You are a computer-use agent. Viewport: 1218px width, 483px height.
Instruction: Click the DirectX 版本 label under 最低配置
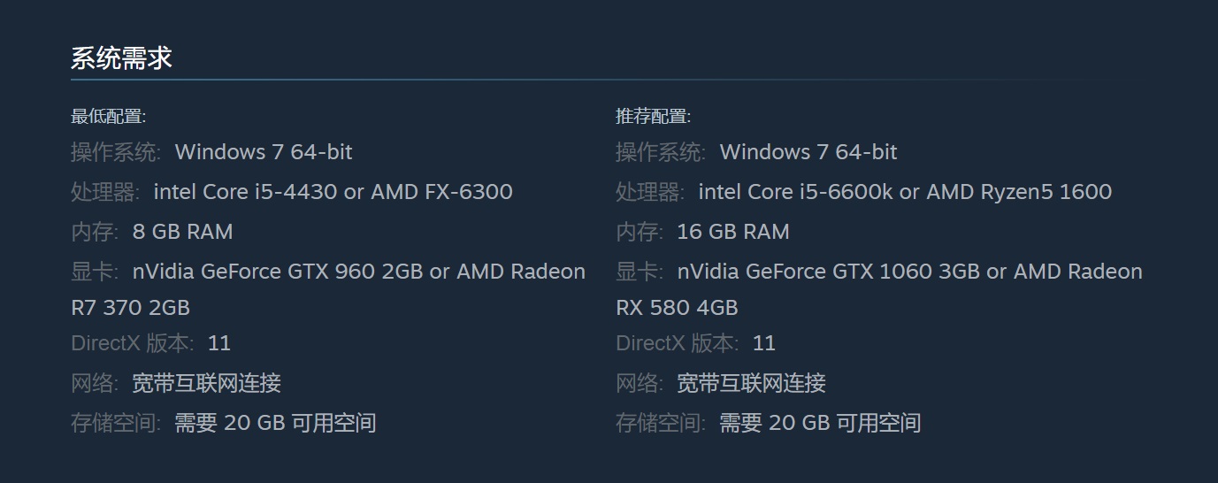click(x=134, y=343)
